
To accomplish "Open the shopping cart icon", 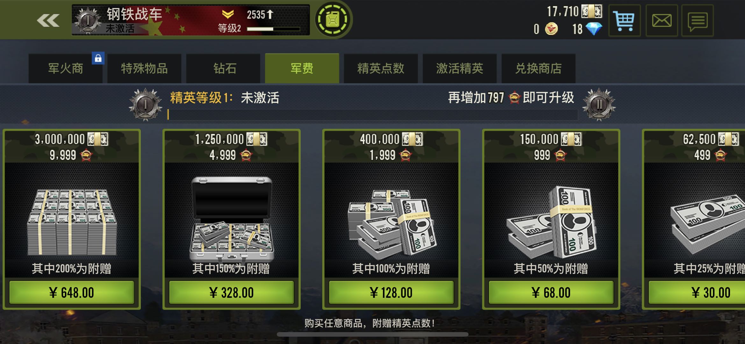I will (x=624, y=21).
